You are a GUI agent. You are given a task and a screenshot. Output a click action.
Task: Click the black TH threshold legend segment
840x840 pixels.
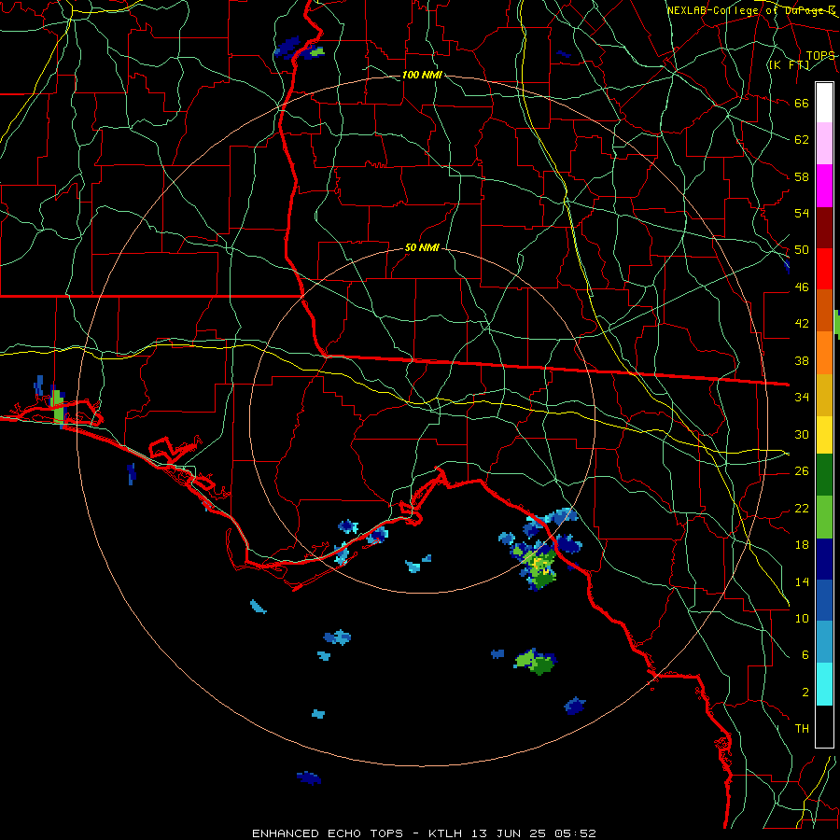click(x=824, y=726)
